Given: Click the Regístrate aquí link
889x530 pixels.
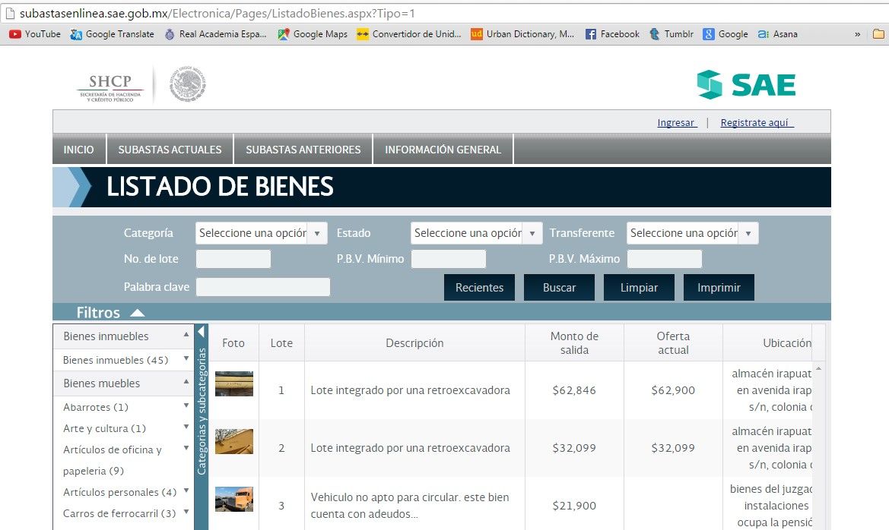Looking at the screenshot, I should point(757,122).
